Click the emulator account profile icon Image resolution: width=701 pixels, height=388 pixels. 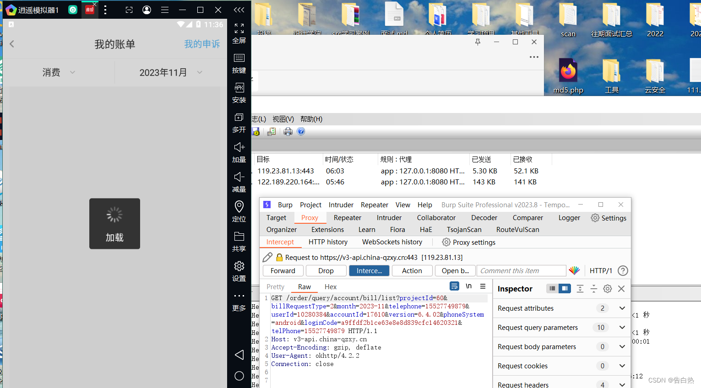pyautogui.click(x=147, y=10)
